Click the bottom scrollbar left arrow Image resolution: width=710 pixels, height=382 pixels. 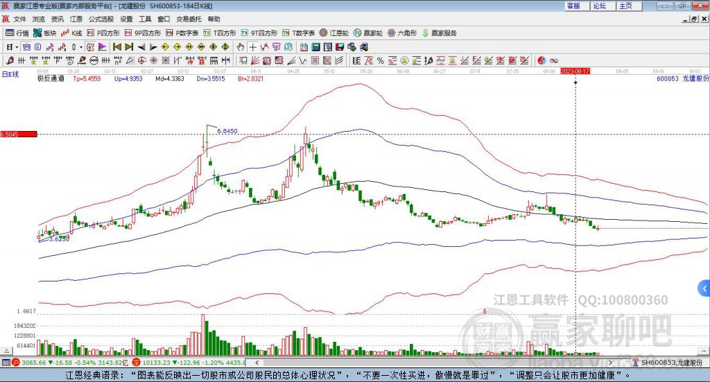click(257, 363)
